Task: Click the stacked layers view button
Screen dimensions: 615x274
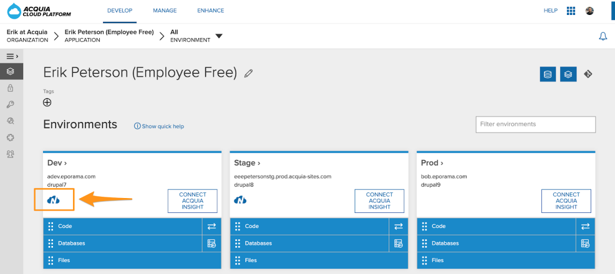Action: tap(568, 74)
